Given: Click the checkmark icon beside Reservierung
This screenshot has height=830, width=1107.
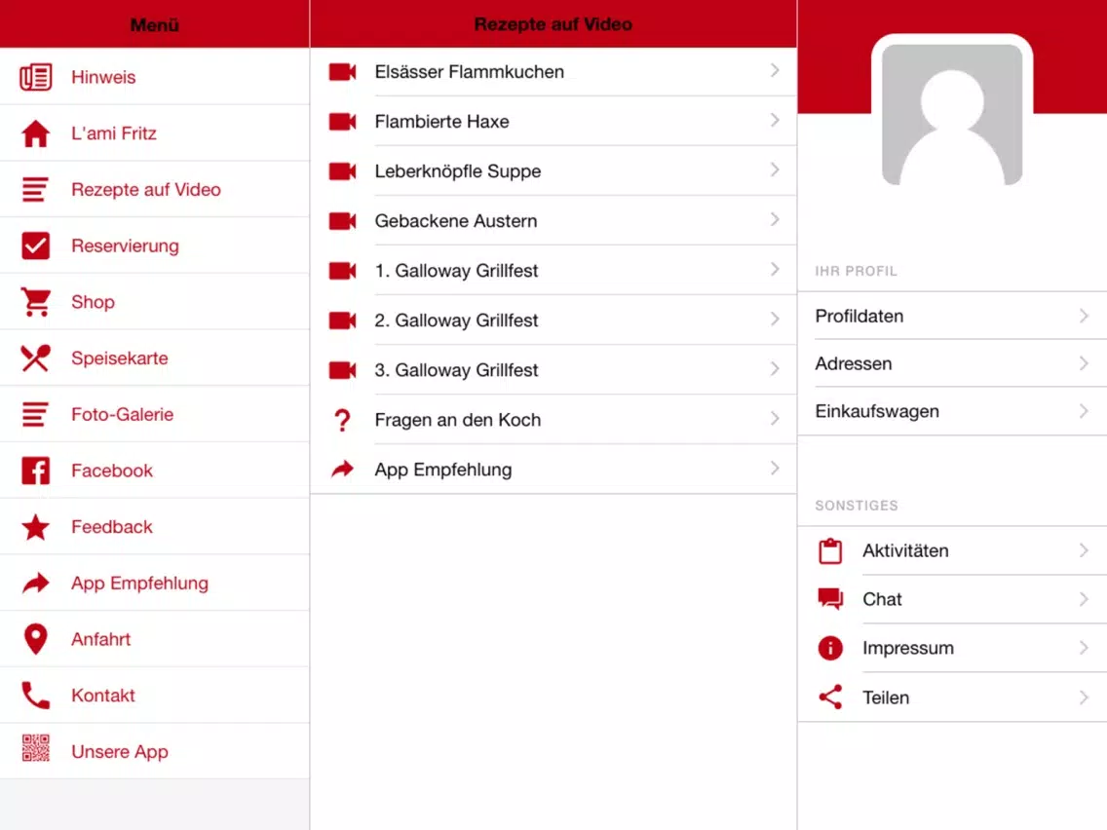Looking at the screenshot, I should point(35,245).
